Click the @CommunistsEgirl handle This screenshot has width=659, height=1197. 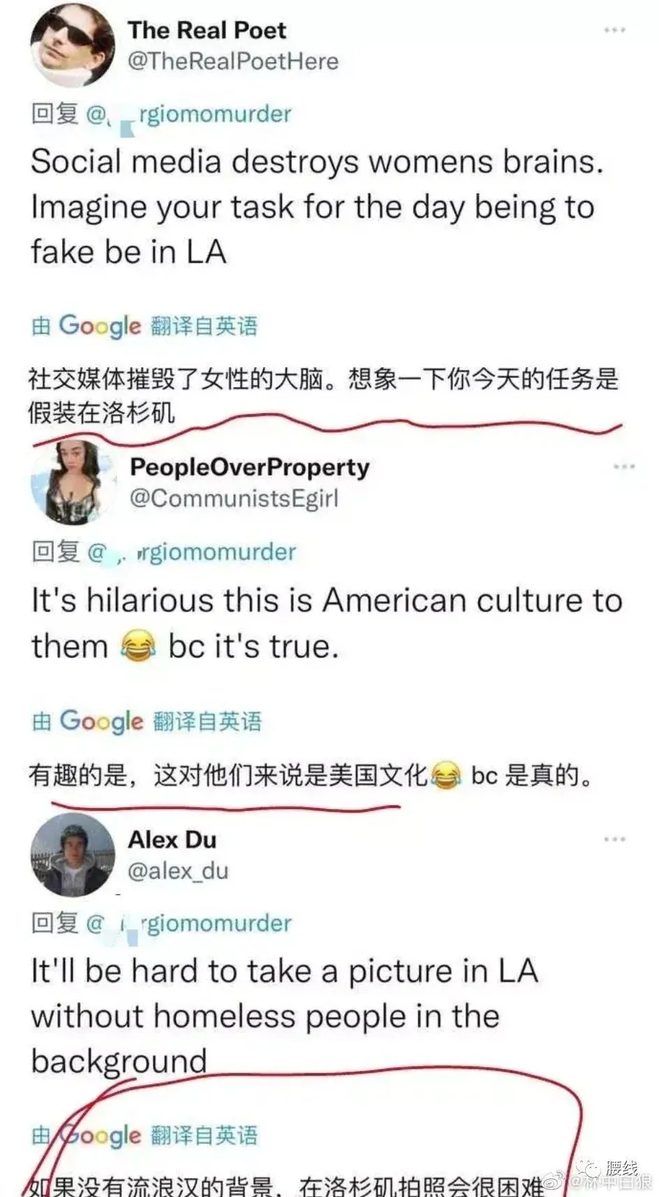(234, 498)
